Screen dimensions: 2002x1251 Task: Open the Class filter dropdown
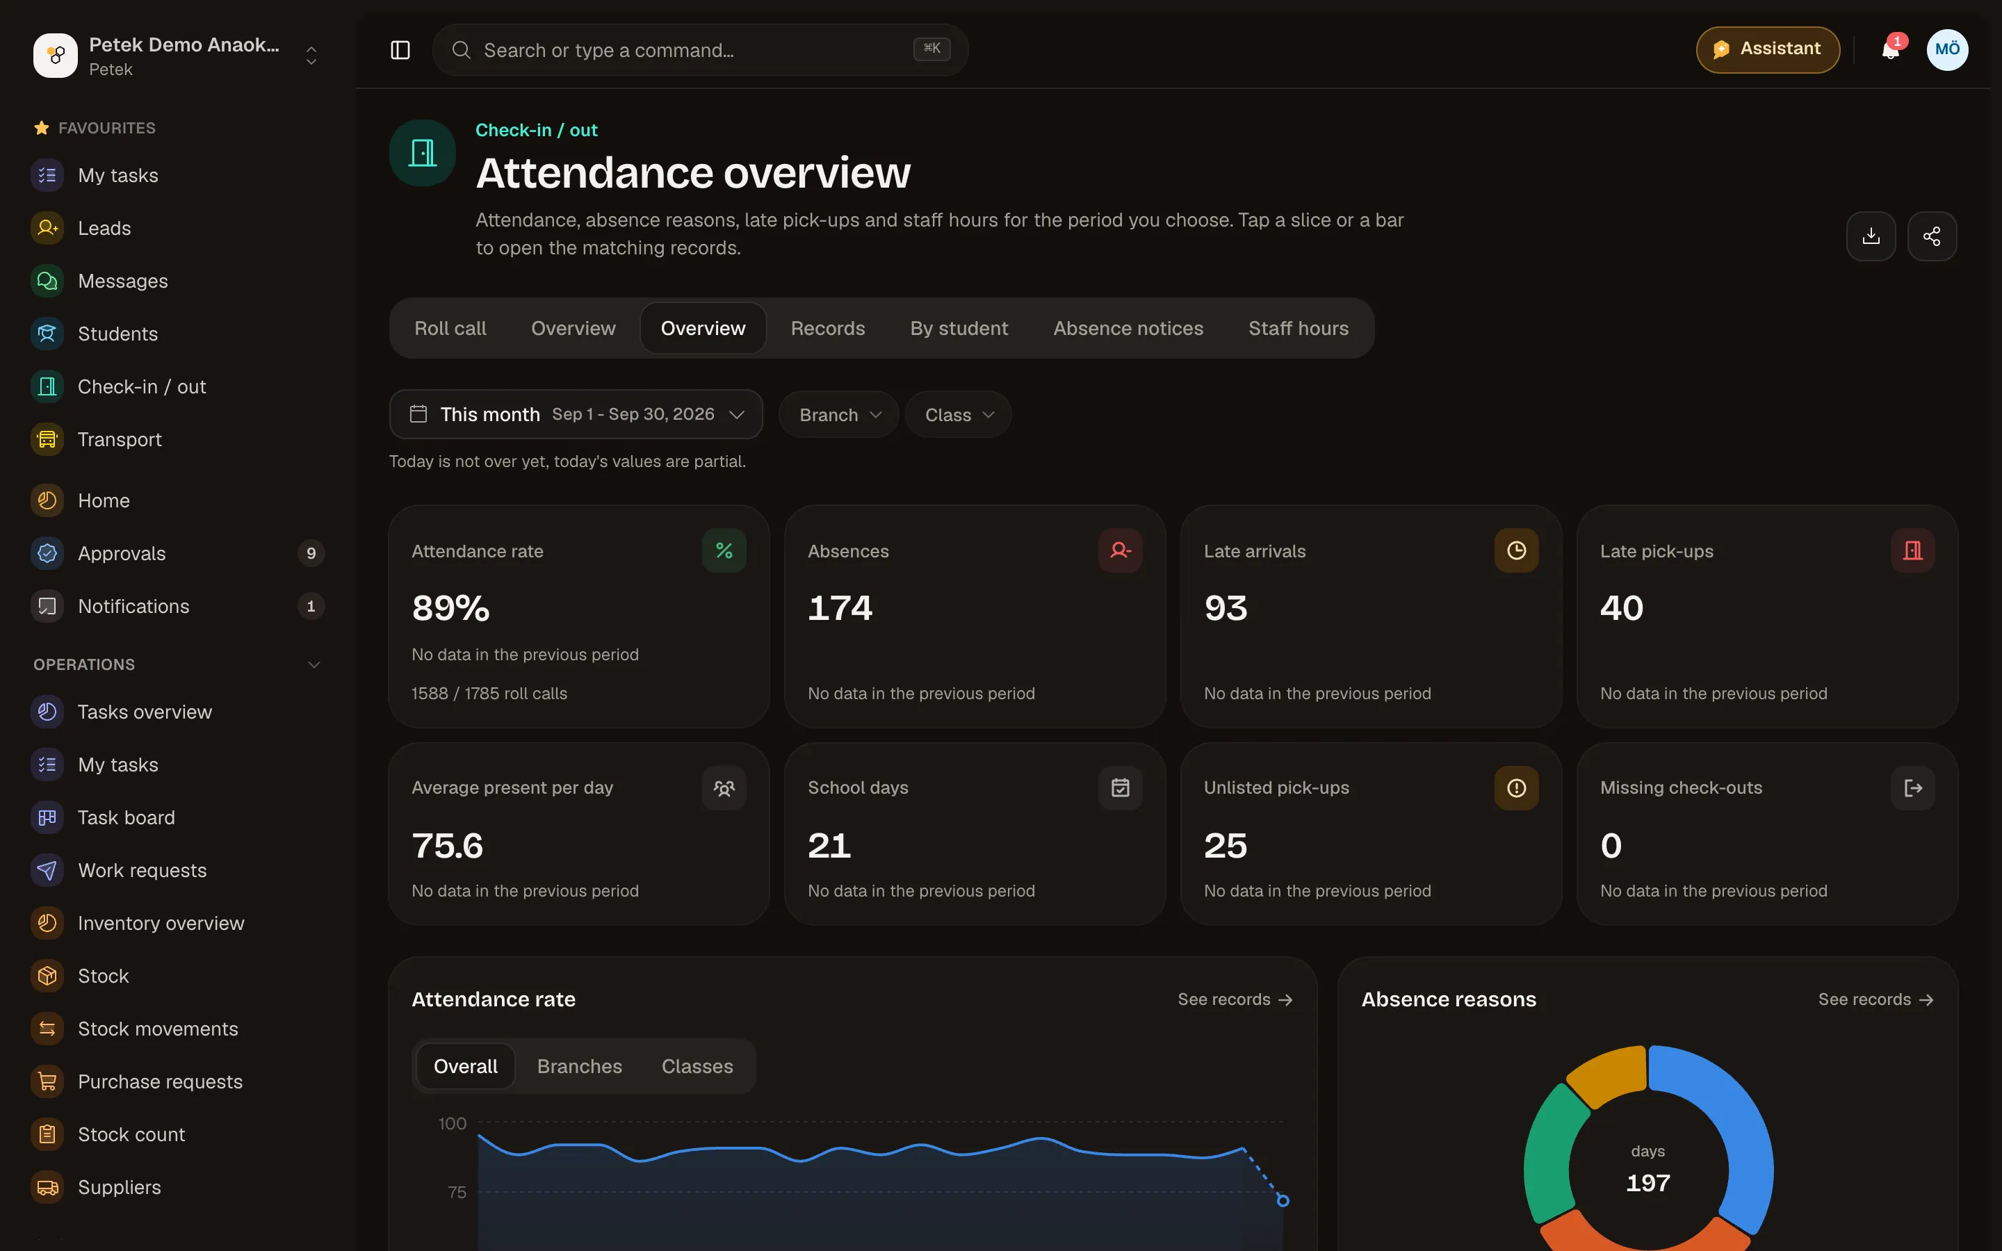click(958, 414)
